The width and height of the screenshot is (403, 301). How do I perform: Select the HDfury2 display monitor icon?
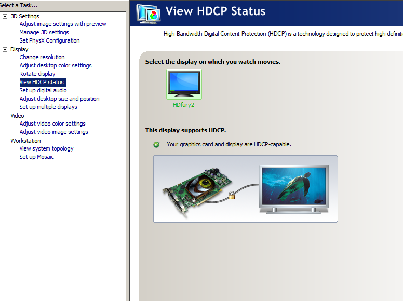click(x=183, y=84)
